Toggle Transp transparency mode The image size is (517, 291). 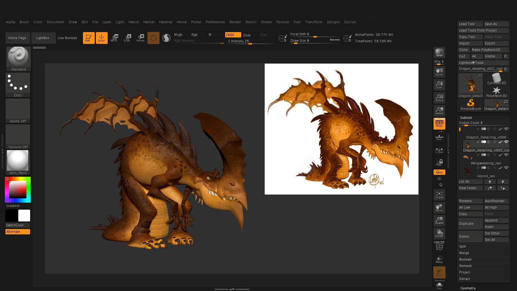pyautogui.click(x=439, y=259)
